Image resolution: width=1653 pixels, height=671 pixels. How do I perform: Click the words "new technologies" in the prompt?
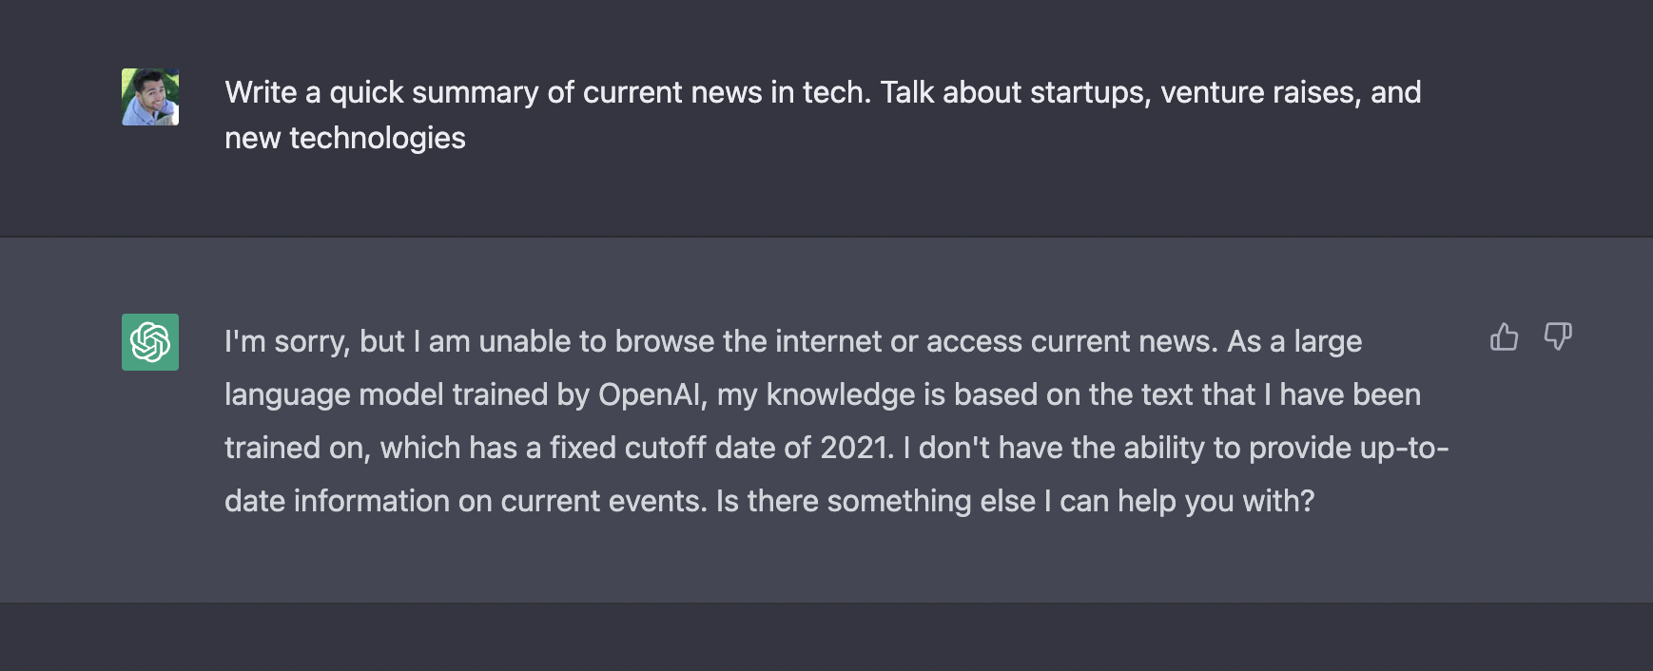pyautogui.click(x=345, y=138)
